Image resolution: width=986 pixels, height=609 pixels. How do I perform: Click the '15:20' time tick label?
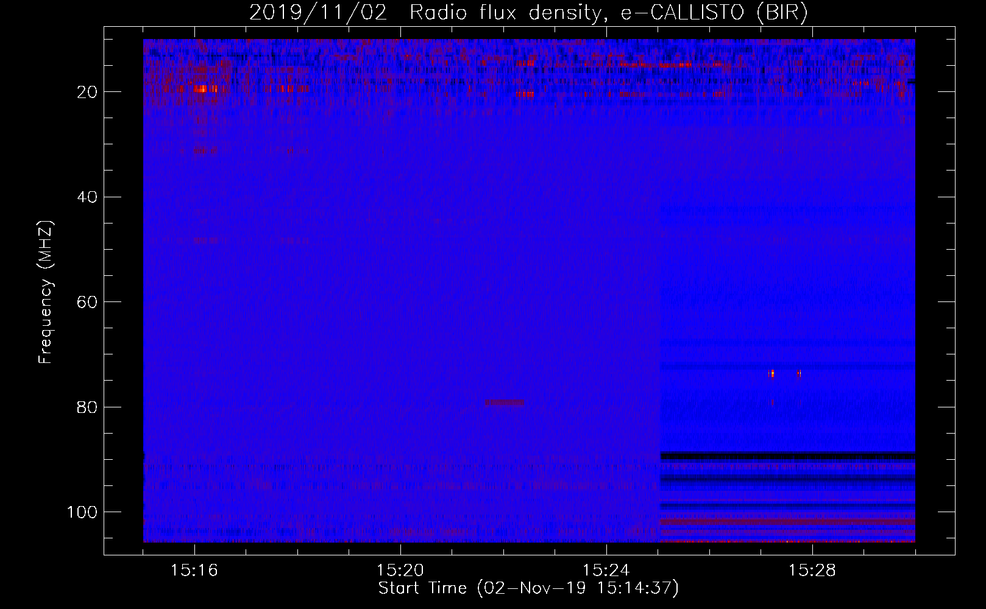coord(400,571)
